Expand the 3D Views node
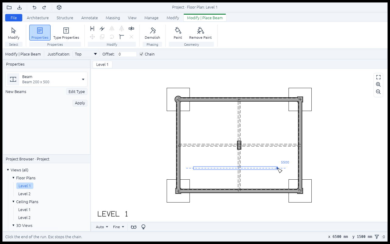This screenshot has height=244, width=390. pyautogui.click(x=13, y=225)
